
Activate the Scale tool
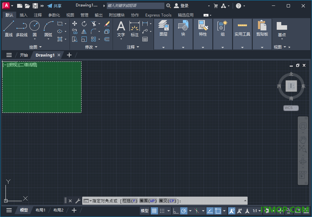point(84,39)
